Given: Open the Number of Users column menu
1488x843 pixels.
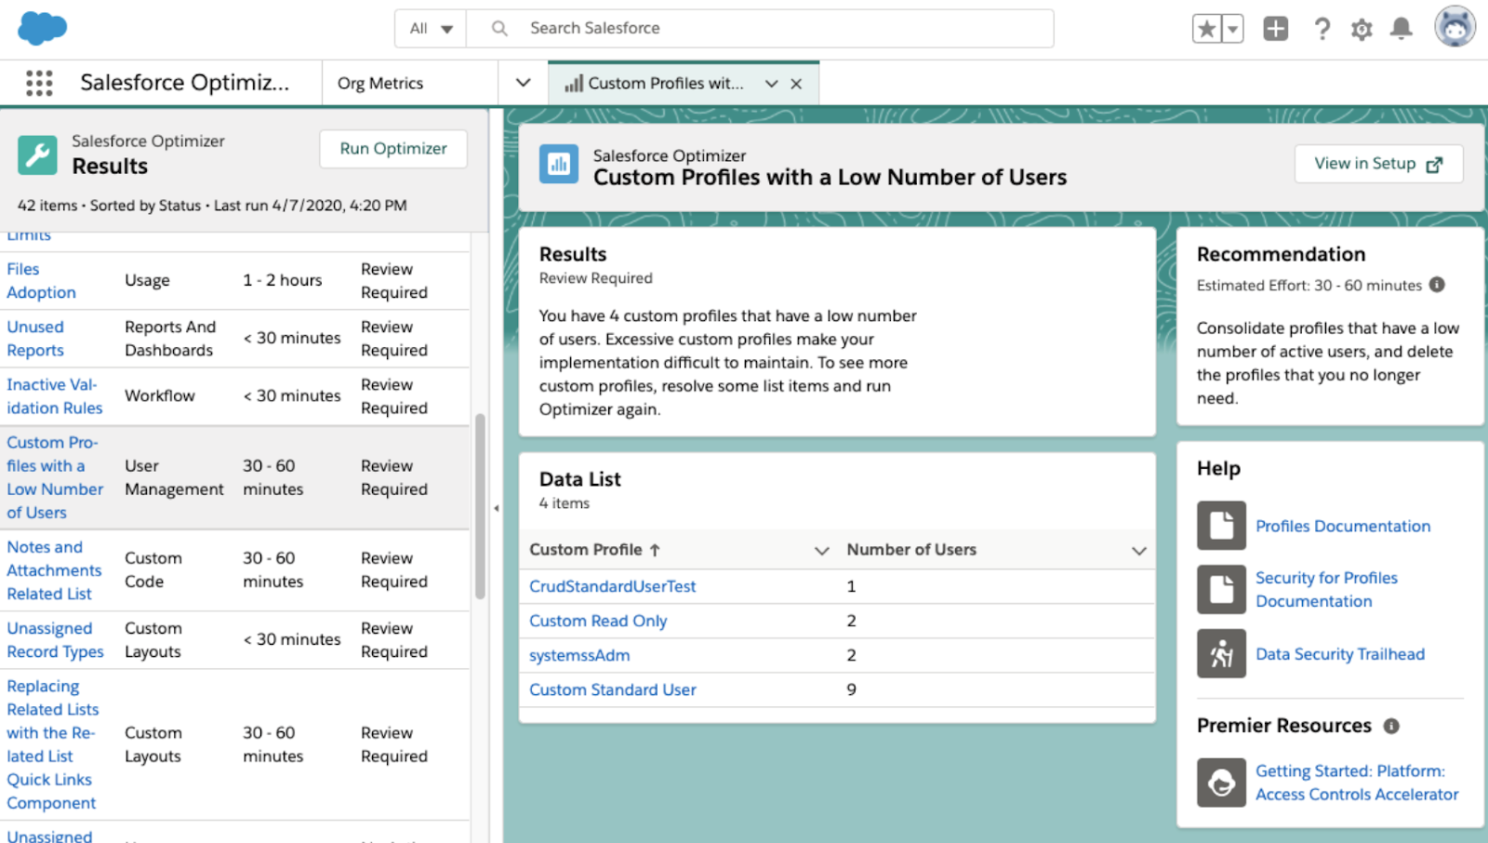Looking at the screenshot, I should [x=1138, y=551].
